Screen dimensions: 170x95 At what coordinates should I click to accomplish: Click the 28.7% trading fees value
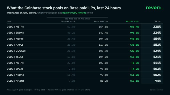click(x=71, y=45)
